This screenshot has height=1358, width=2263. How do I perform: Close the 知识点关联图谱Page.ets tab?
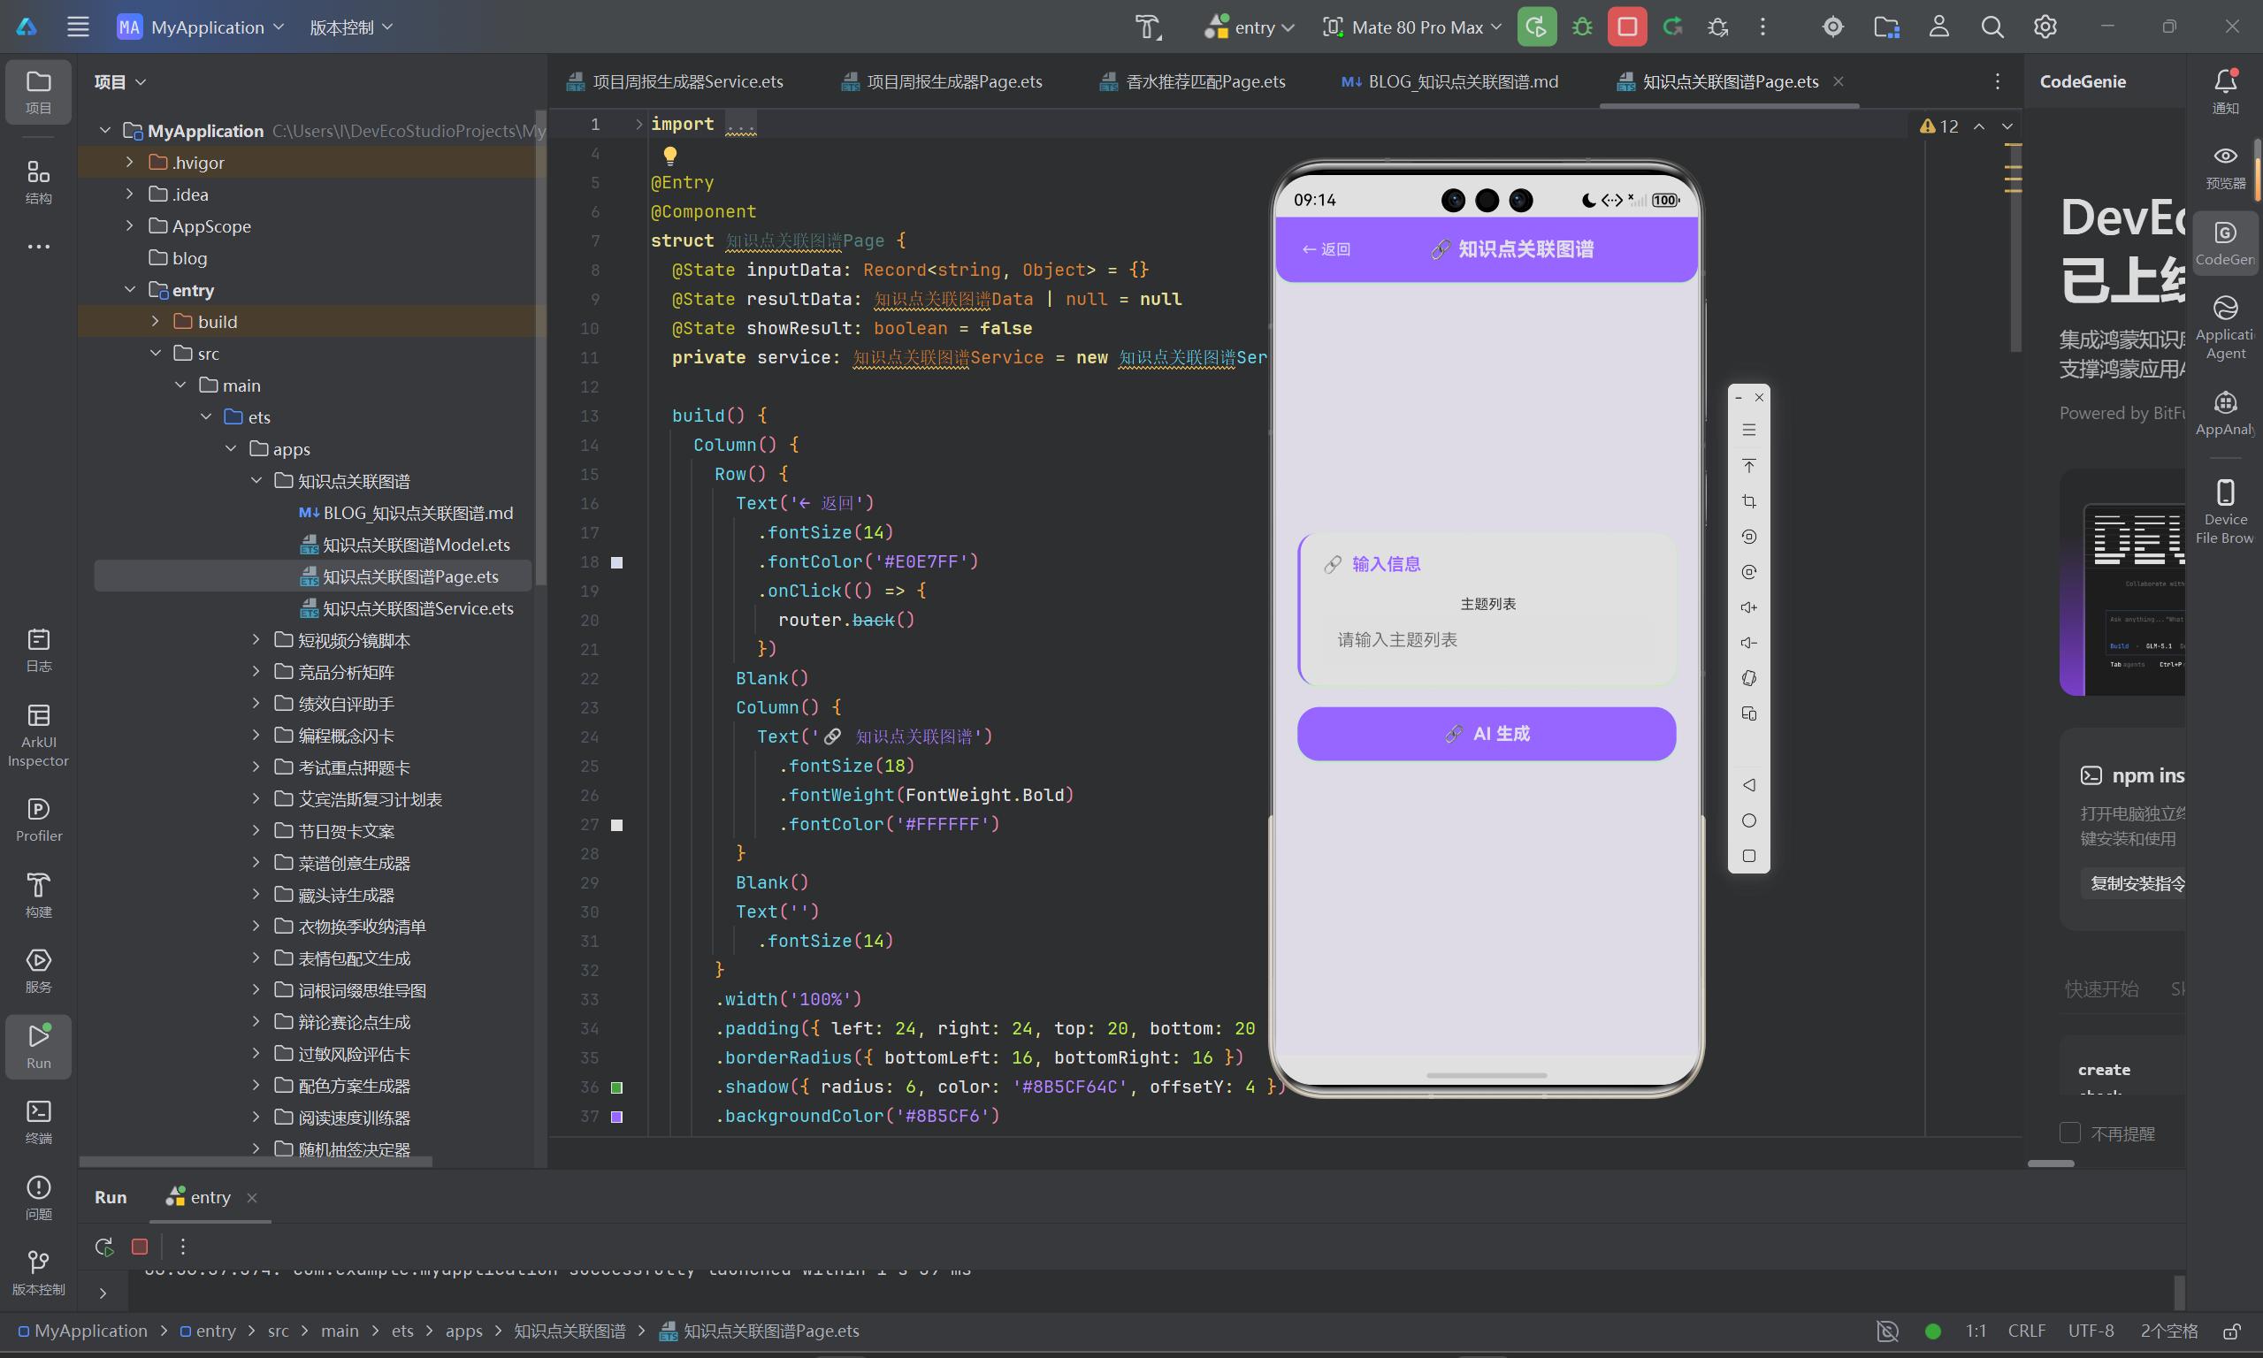[x=1839, y=81]
